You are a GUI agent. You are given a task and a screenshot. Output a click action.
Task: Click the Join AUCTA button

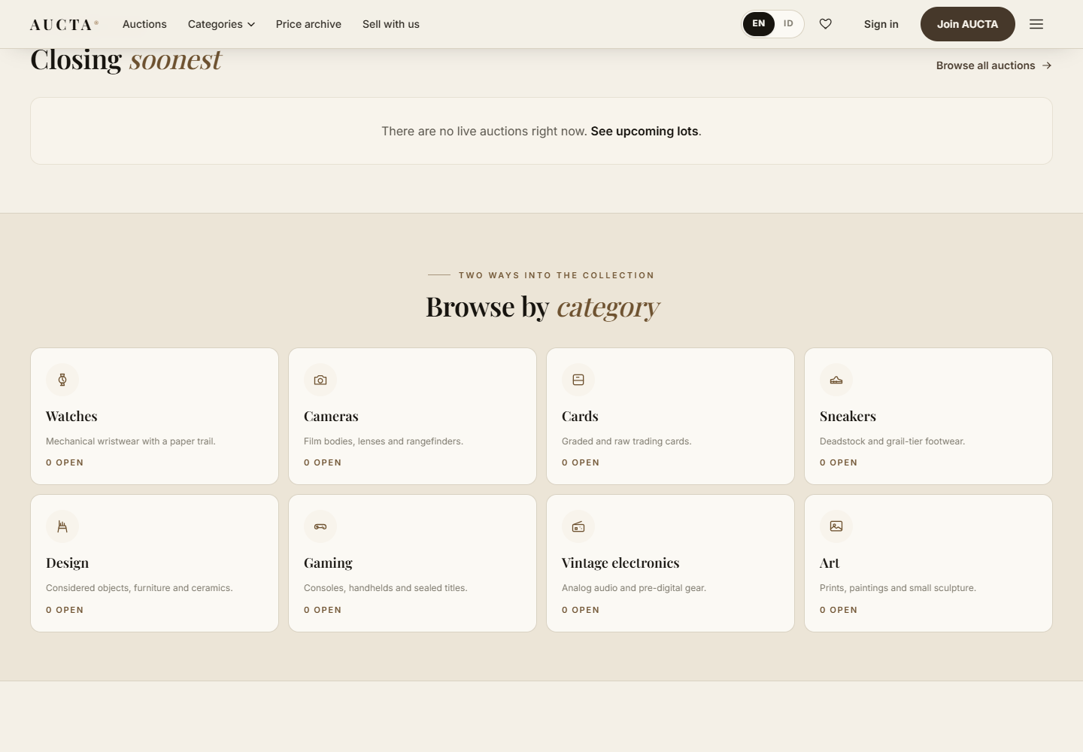(968, 24)
